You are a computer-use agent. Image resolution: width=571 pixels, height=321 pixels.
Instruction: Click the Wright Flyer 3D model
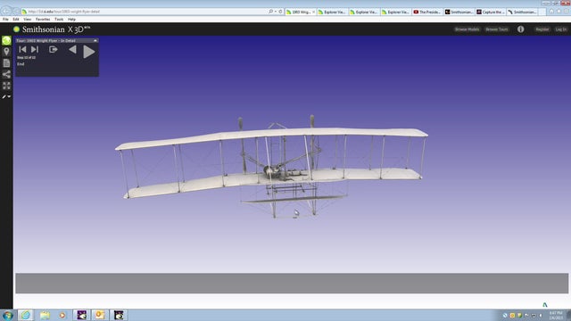(x=271, y=167)
